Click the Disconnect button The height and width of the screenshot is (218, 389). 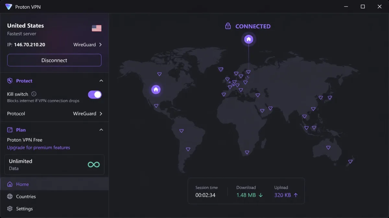[x=54, y=60]
